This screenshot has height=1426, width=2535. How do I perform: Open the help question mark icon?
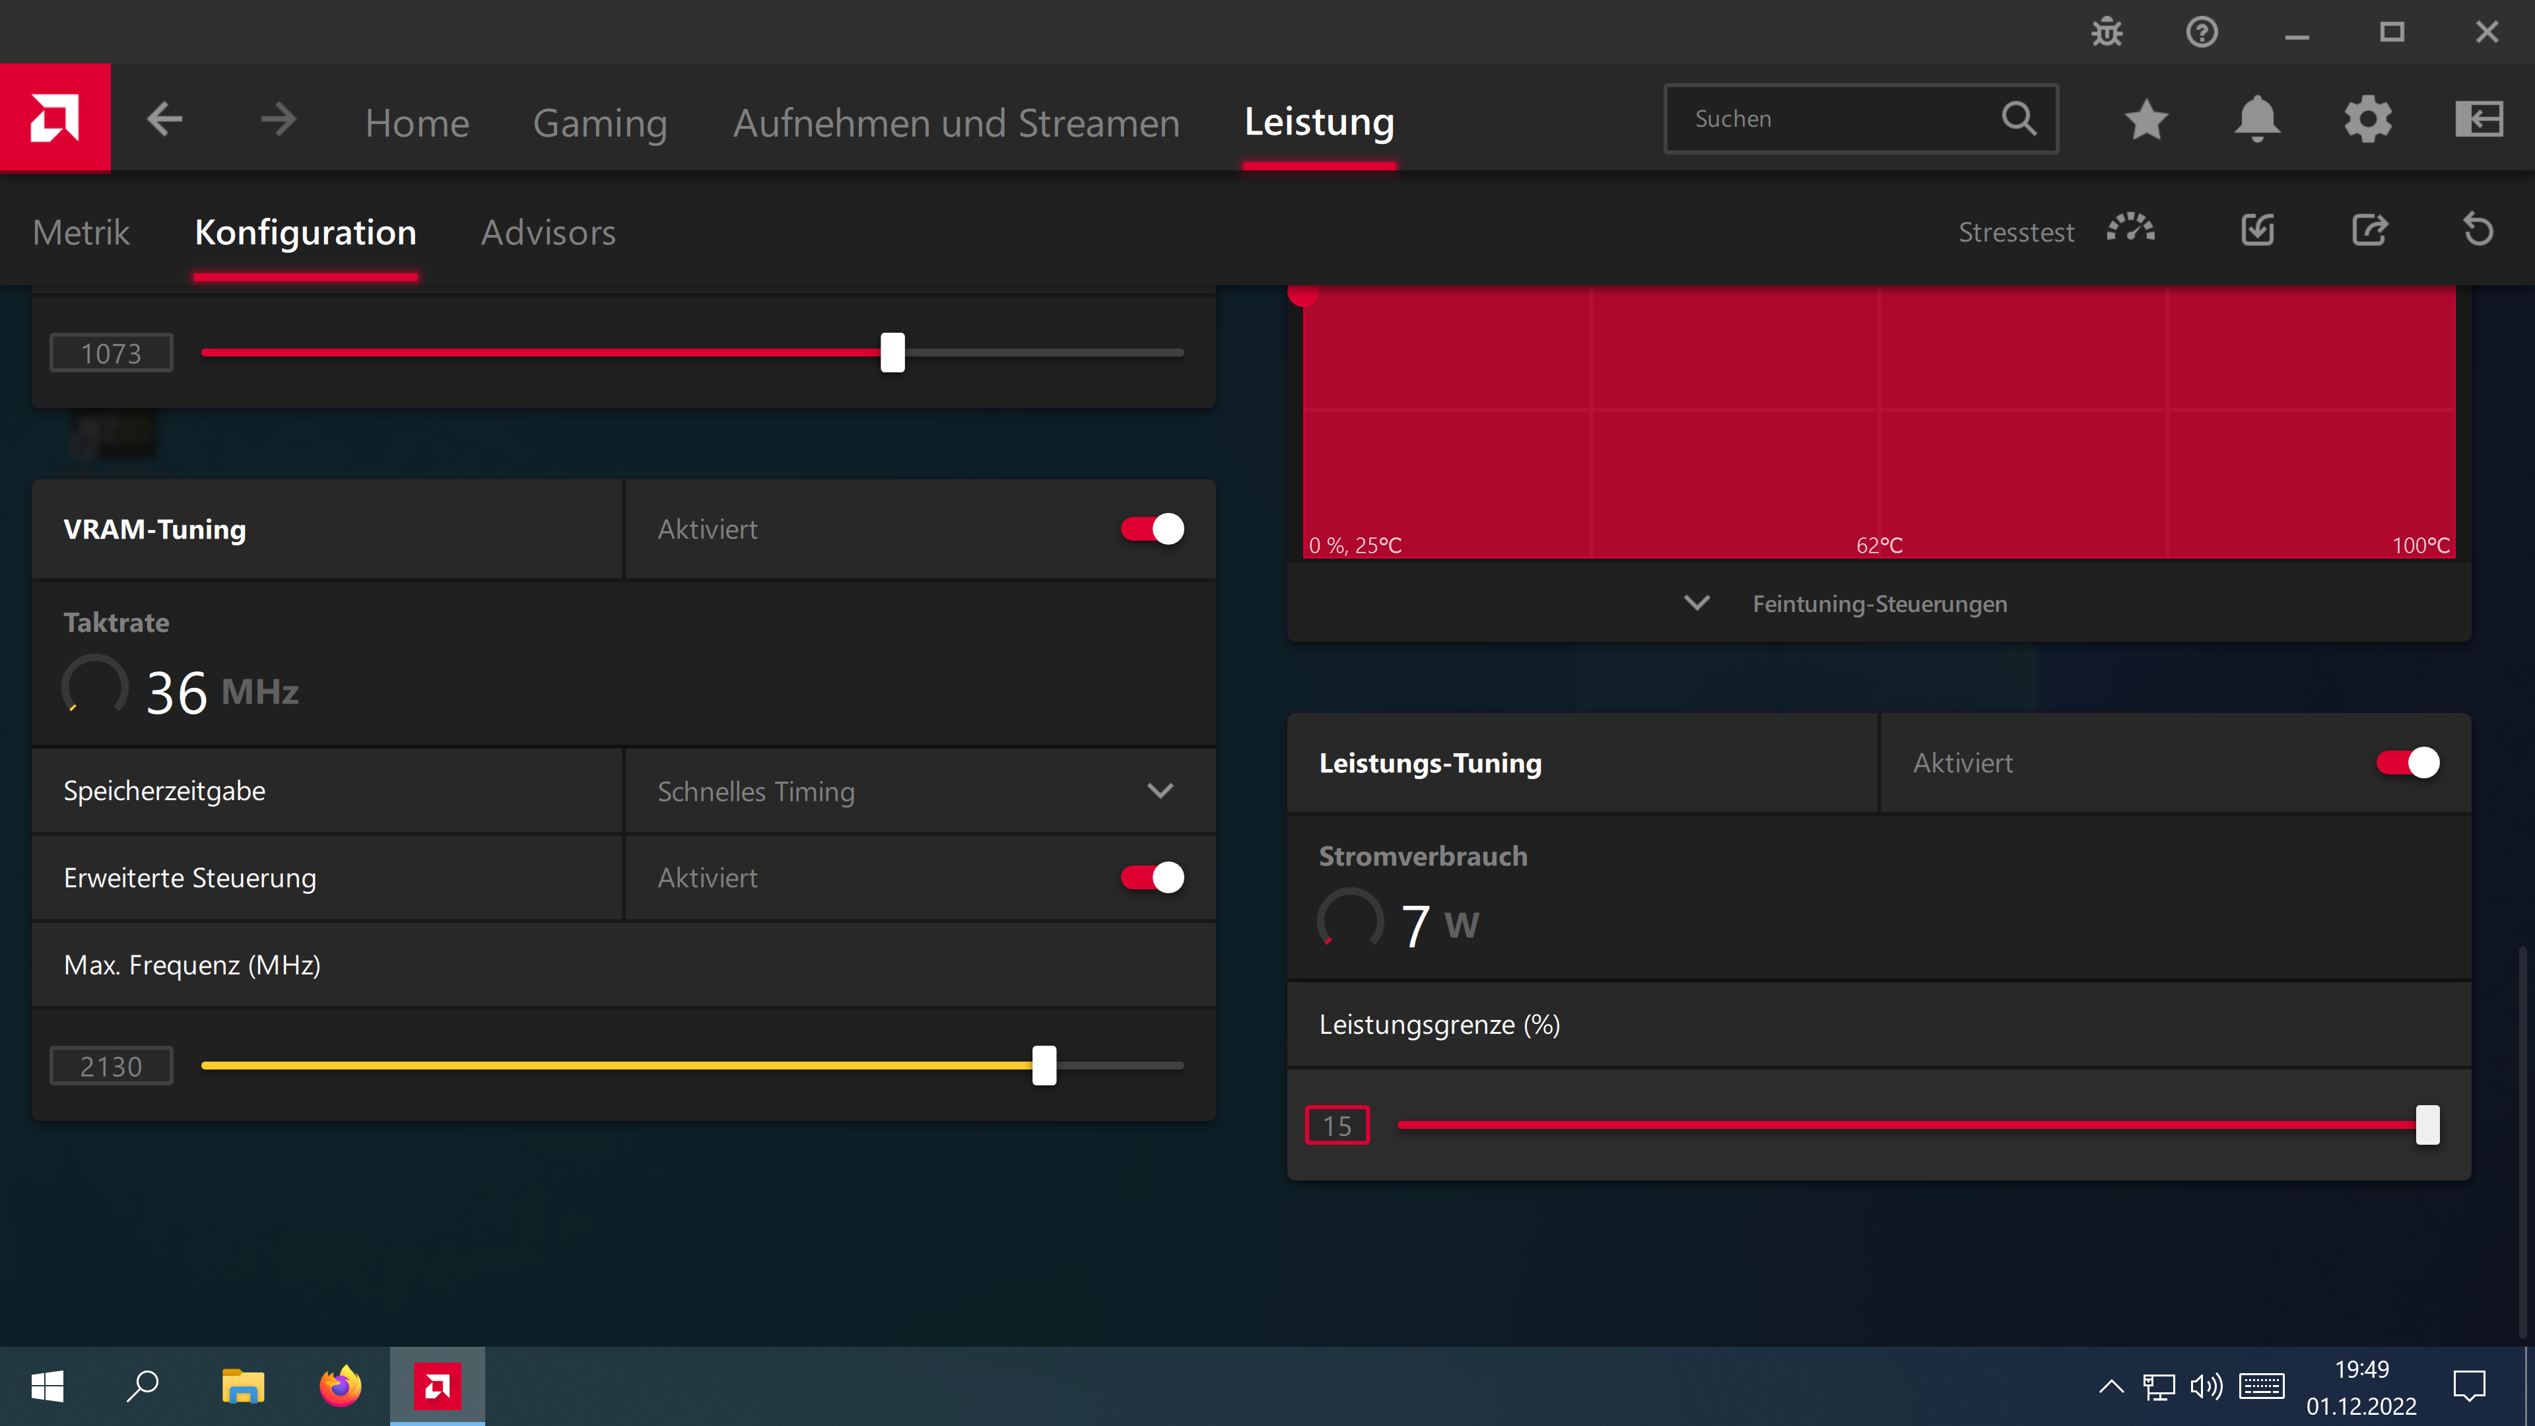coord(2202,32)
